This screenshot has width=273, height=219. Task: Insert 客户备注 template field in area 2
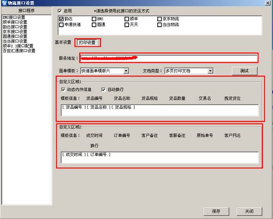[x=150, y=136]
